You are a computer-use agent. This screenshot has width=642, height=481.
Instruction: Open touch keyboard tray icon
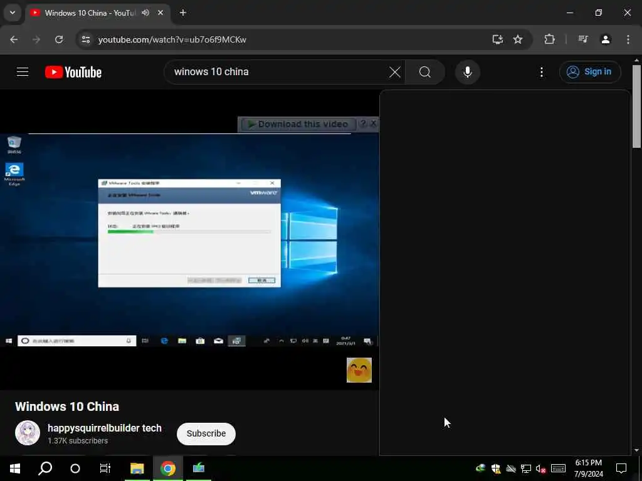point(558,468)
